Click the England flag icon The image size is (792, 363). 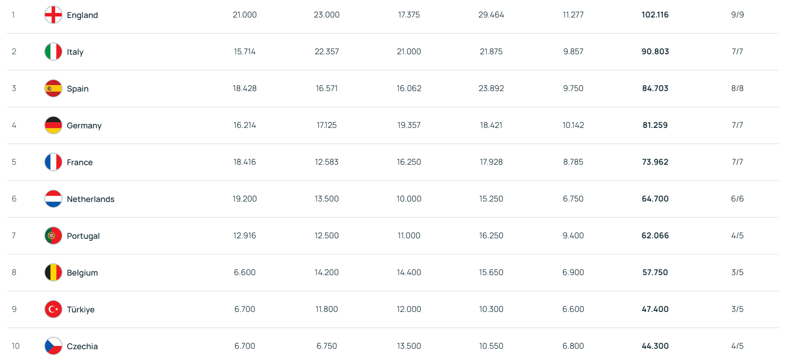click(x=53, y=15)
